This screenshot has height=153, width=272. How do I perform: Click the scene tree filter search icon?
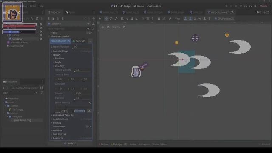tap(32, 18)
